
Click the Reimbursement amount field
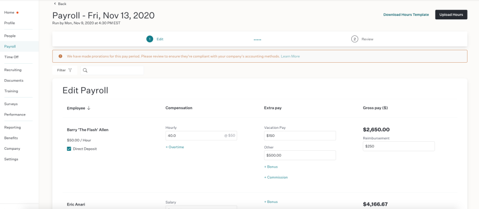[398, 146]
